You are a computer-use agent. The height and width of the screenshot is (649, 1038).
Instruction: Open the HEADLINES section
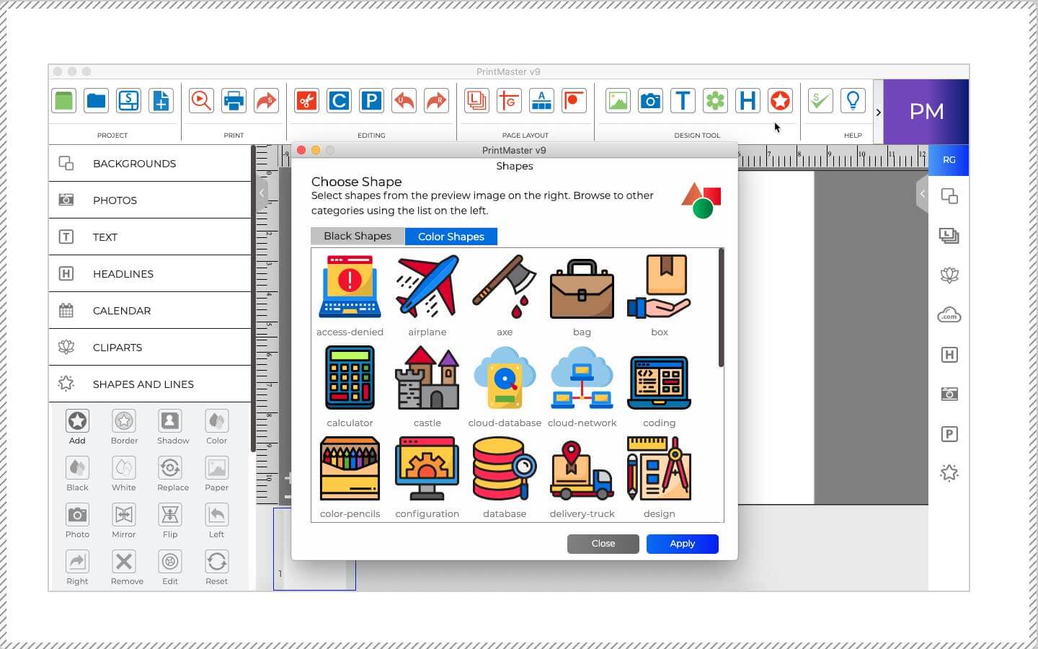[150, 273]
